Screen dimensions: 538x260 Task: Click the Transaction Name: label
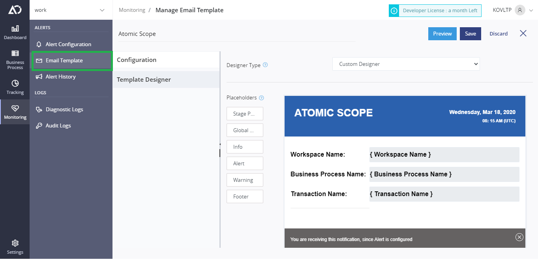319,194
